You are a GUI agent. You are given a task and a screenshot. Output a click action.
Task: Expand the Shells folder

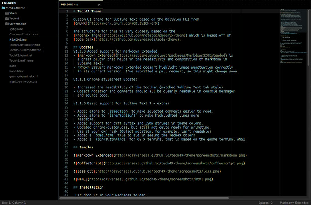14,13
